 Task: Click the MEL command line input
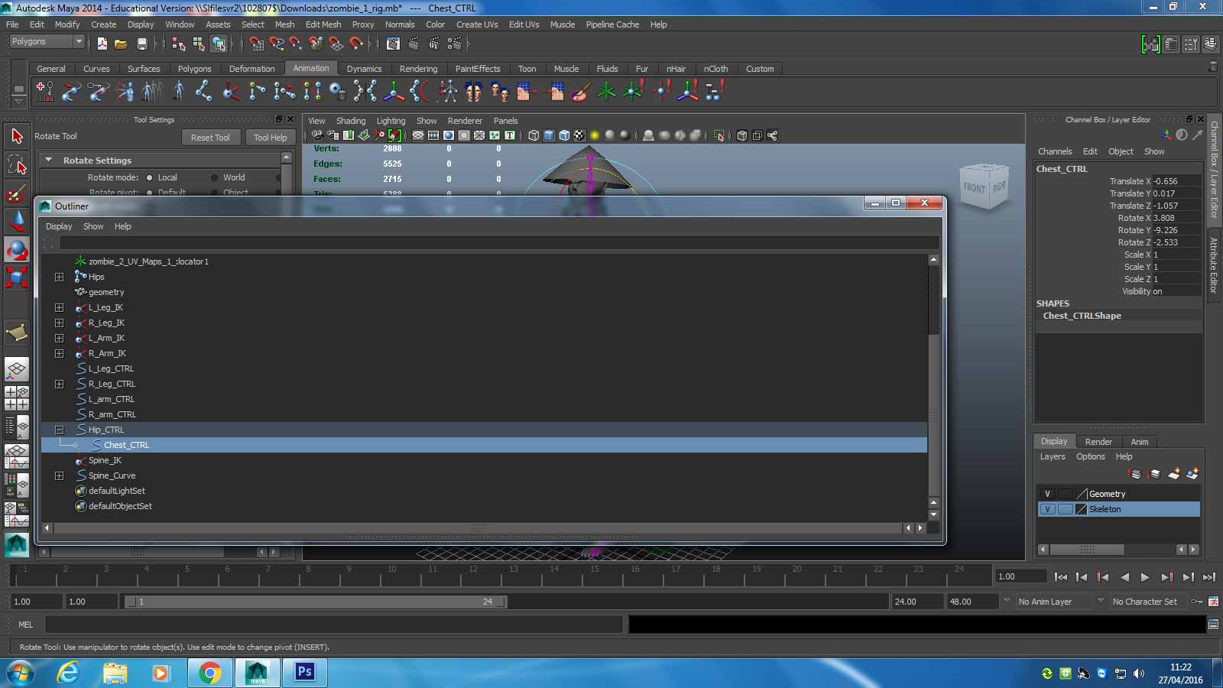tap(333, 625)
